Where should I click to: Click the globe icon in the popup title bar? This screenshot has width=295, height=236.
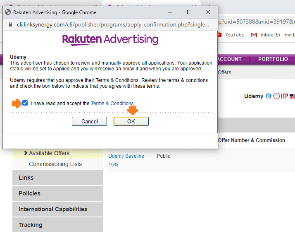8,12
